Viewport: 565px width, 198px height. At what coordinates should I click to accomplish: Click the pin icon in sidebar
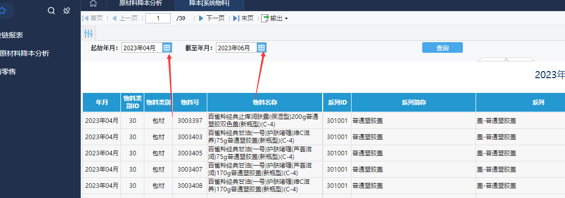click(66, 11)
